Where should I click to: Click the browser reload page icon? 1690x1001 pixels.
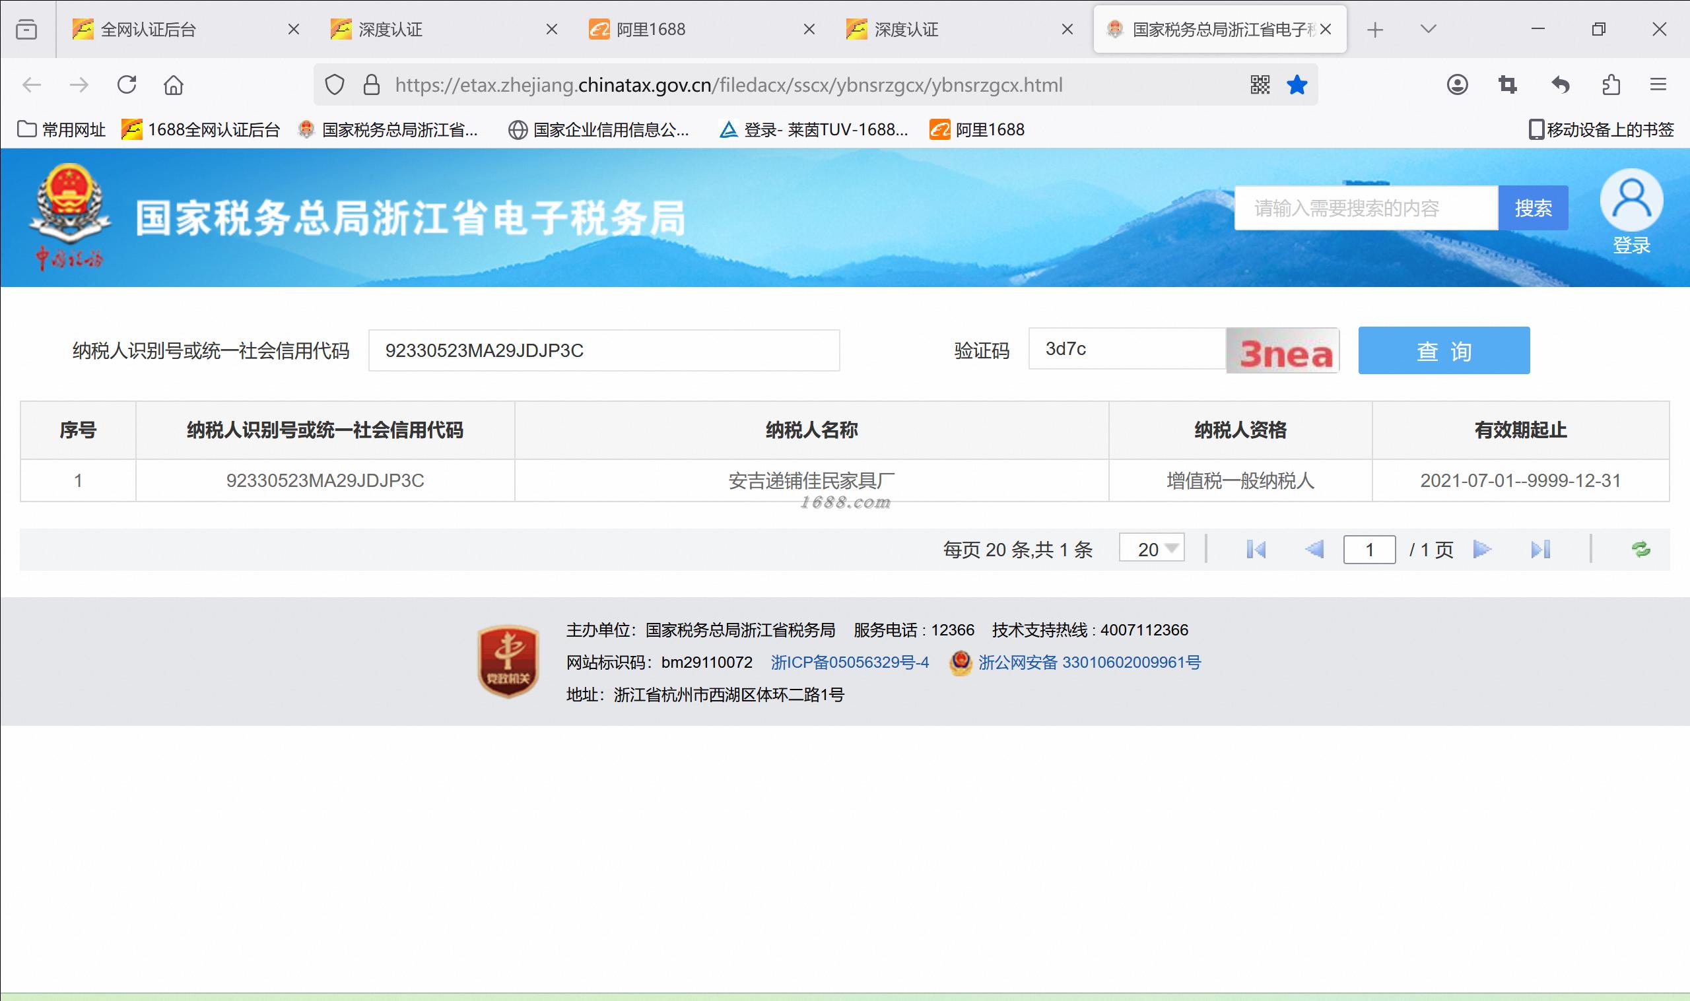[x=127, y=85]
